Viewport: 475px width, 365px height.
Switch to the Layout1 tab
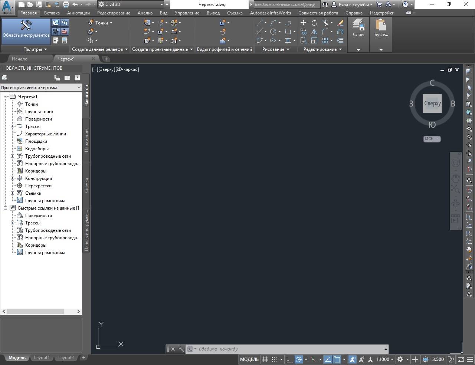pyautogui.click(x=42, y=358)
